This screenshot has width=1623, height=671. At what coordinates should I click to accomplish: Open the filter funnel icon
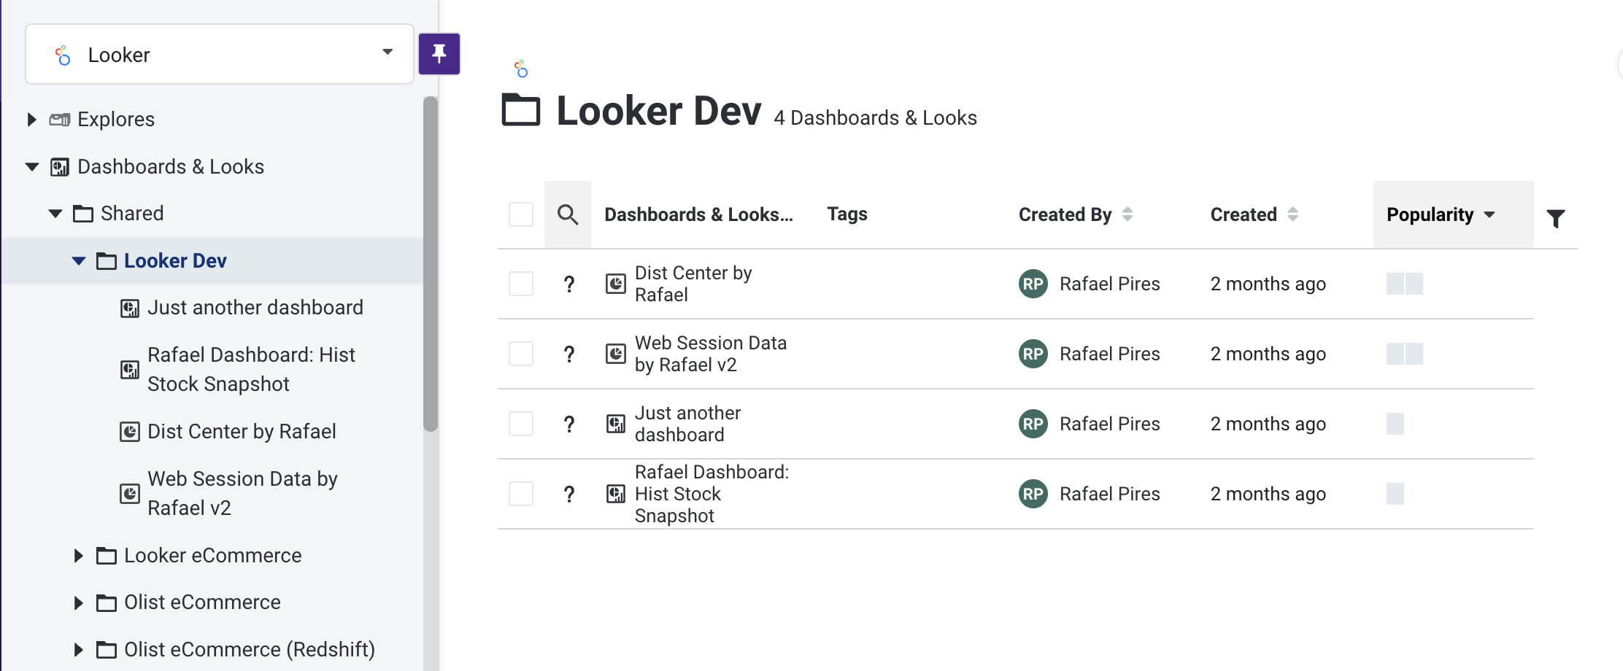tap(1555, 218)
